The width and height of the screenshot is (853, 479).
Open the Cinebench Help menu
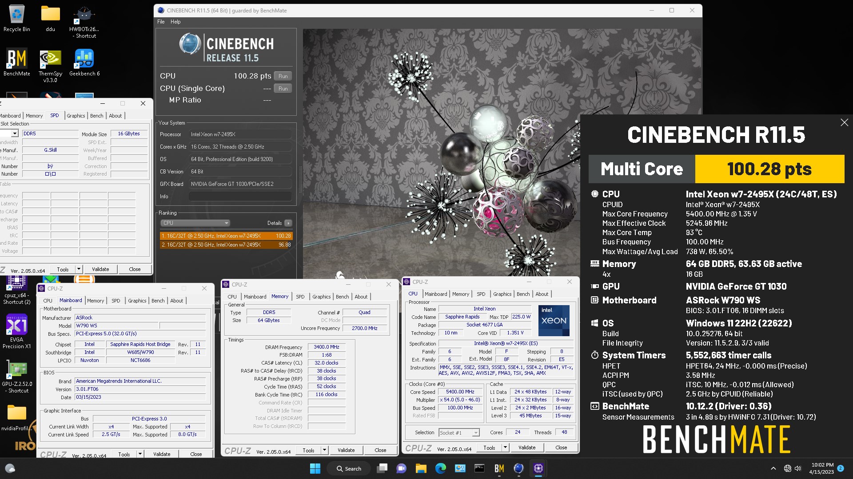[x=175, y=22]
